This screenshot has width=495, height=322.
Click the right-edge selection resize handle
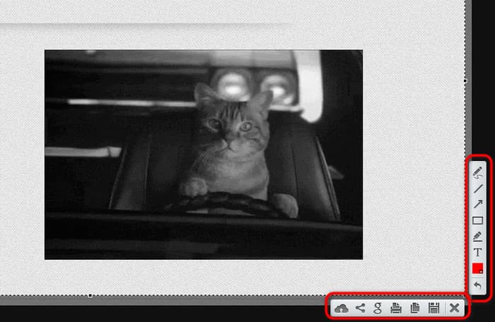coord(465,81)
